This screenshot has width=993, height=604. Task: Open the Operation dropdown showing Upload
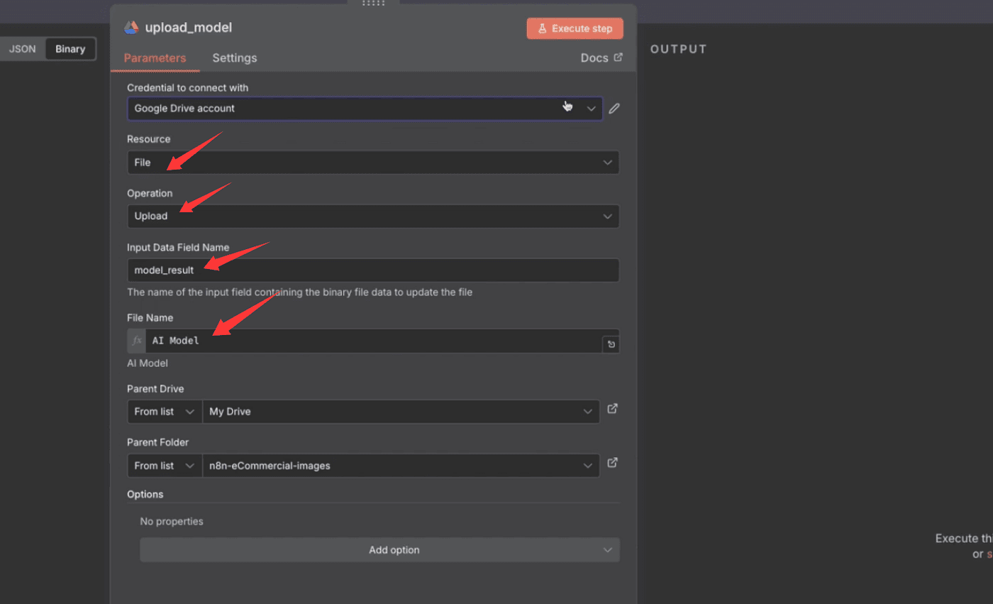click(372, 216)
